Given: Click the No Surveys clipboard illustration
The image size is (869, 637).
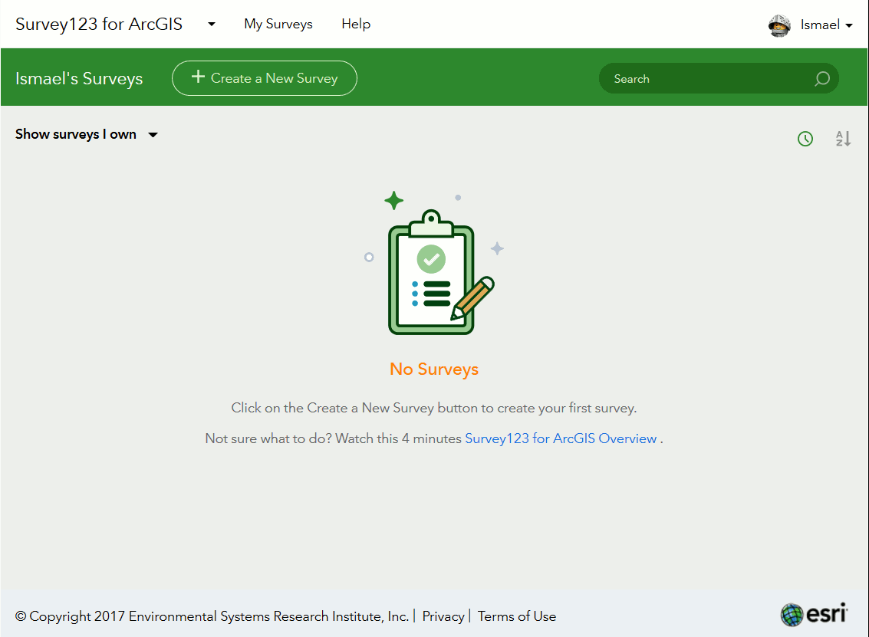Looking at the screenshot, I should pos(433,264).
